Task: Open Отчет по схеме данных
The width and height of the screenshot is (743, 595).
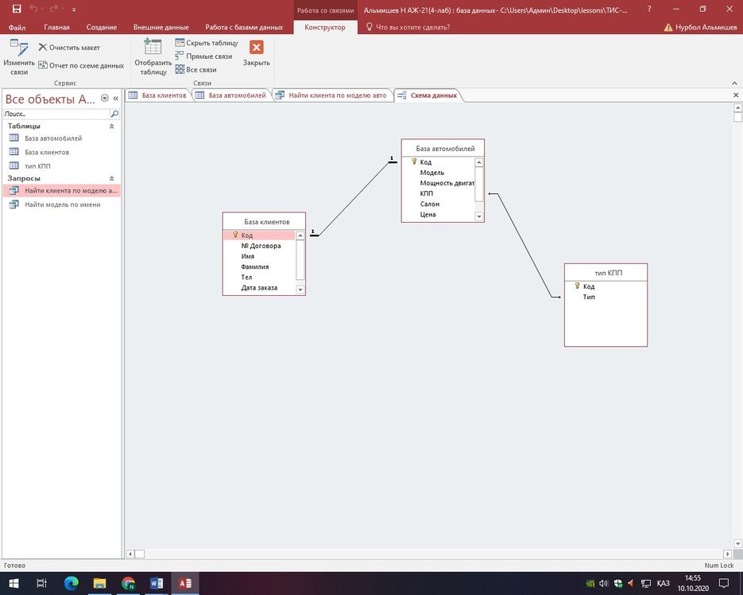Action: pyautogui.click(x=43, y=66)
